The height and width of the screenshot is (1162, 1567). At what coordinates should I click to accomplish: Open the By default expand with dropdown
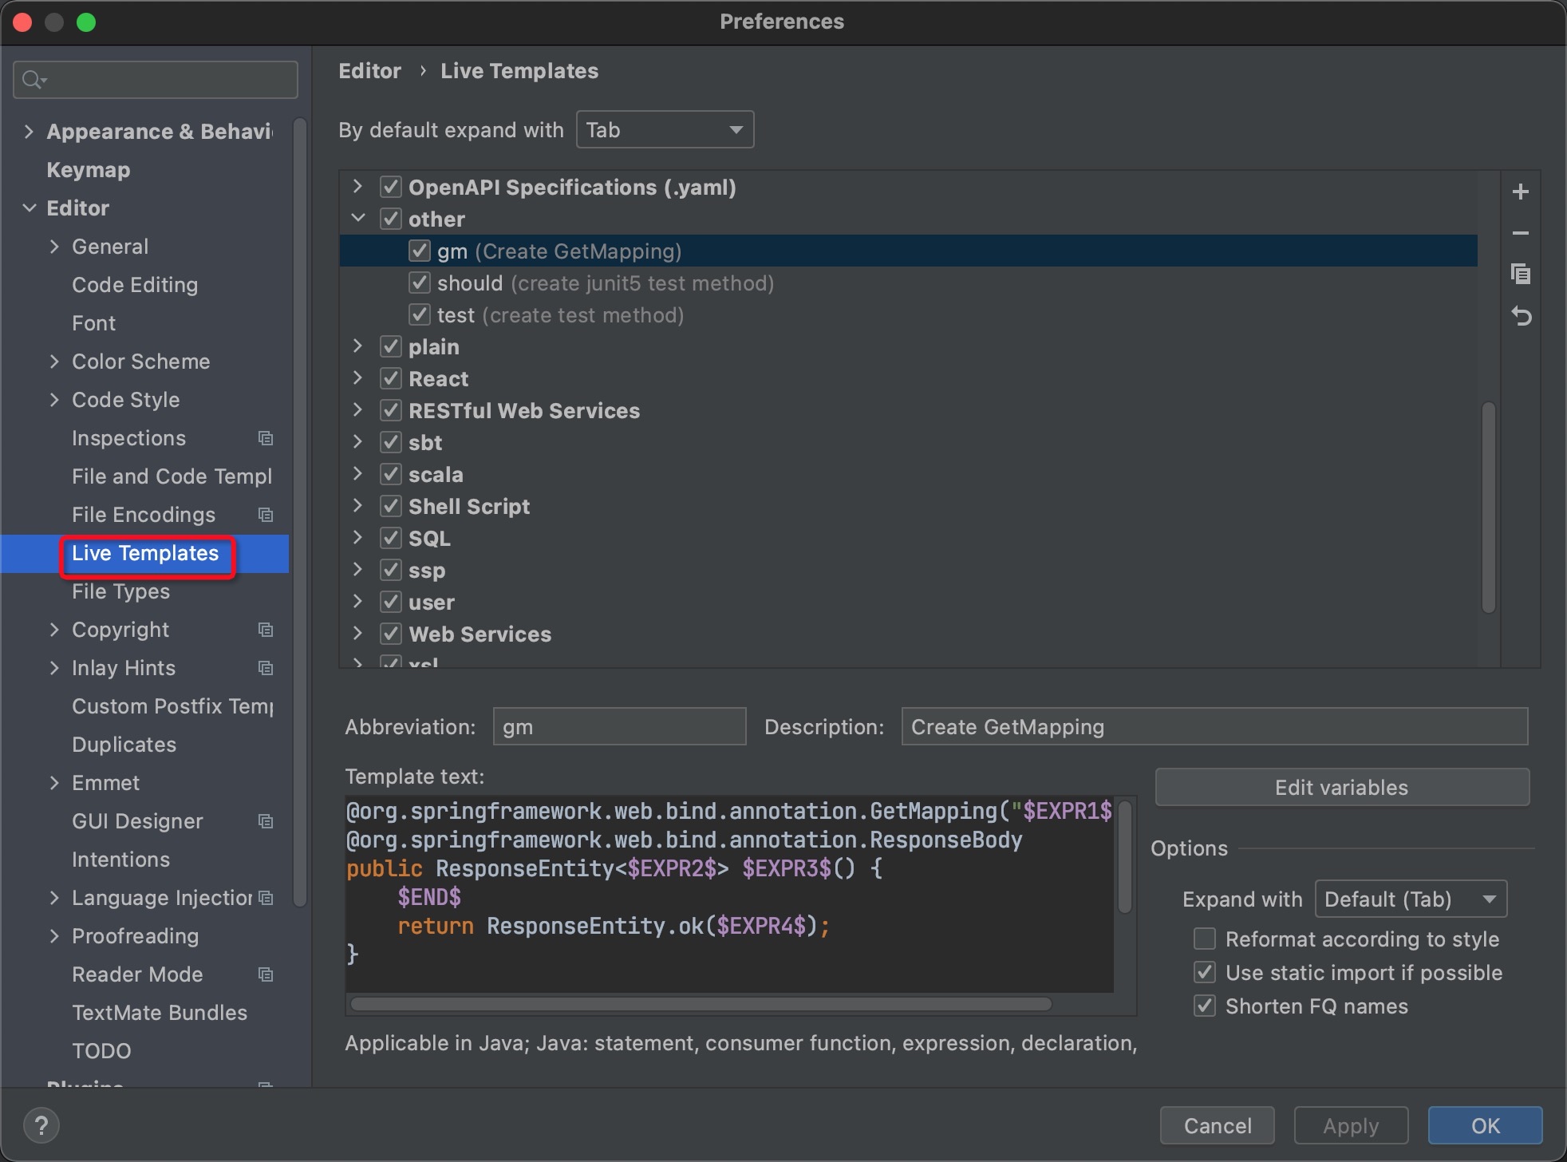coord(665,129)
